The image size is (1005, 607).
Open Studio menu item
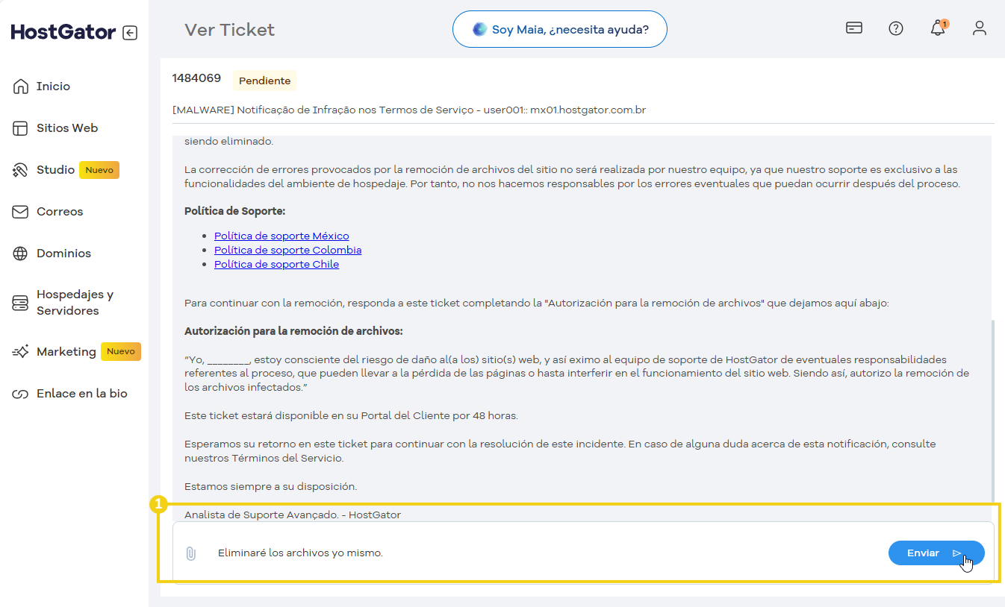[x=55, y=170]
